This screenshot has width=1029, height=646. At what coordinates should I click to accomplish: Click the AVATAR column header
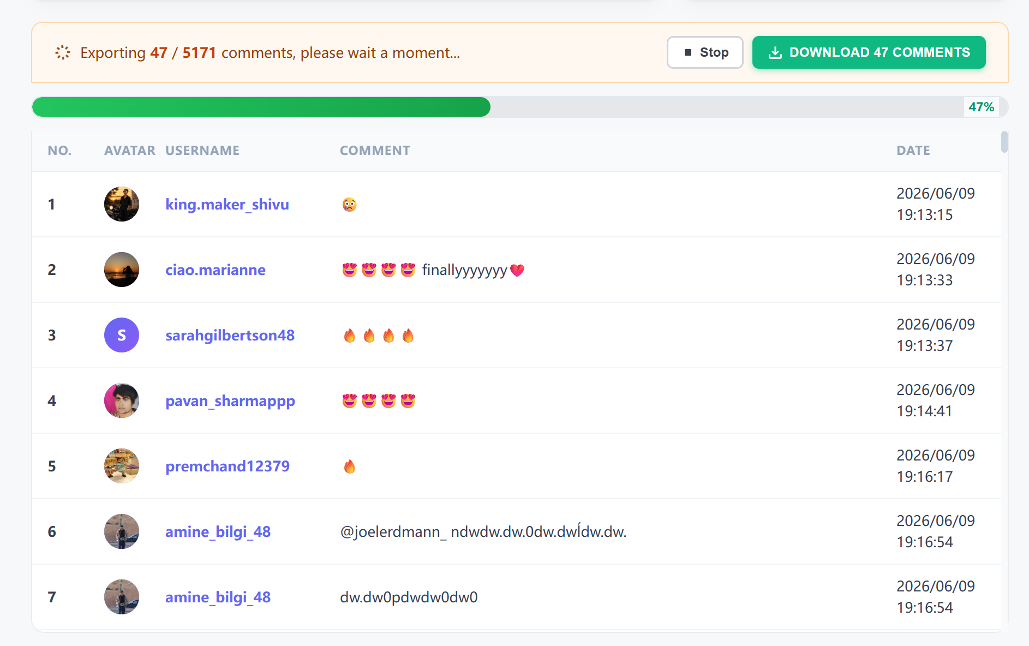pos(130,151)
